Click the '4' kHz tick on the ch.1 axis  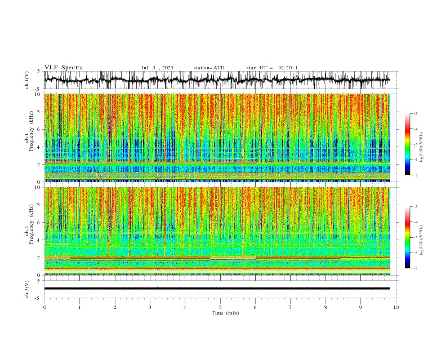click(x=39, y=147)
